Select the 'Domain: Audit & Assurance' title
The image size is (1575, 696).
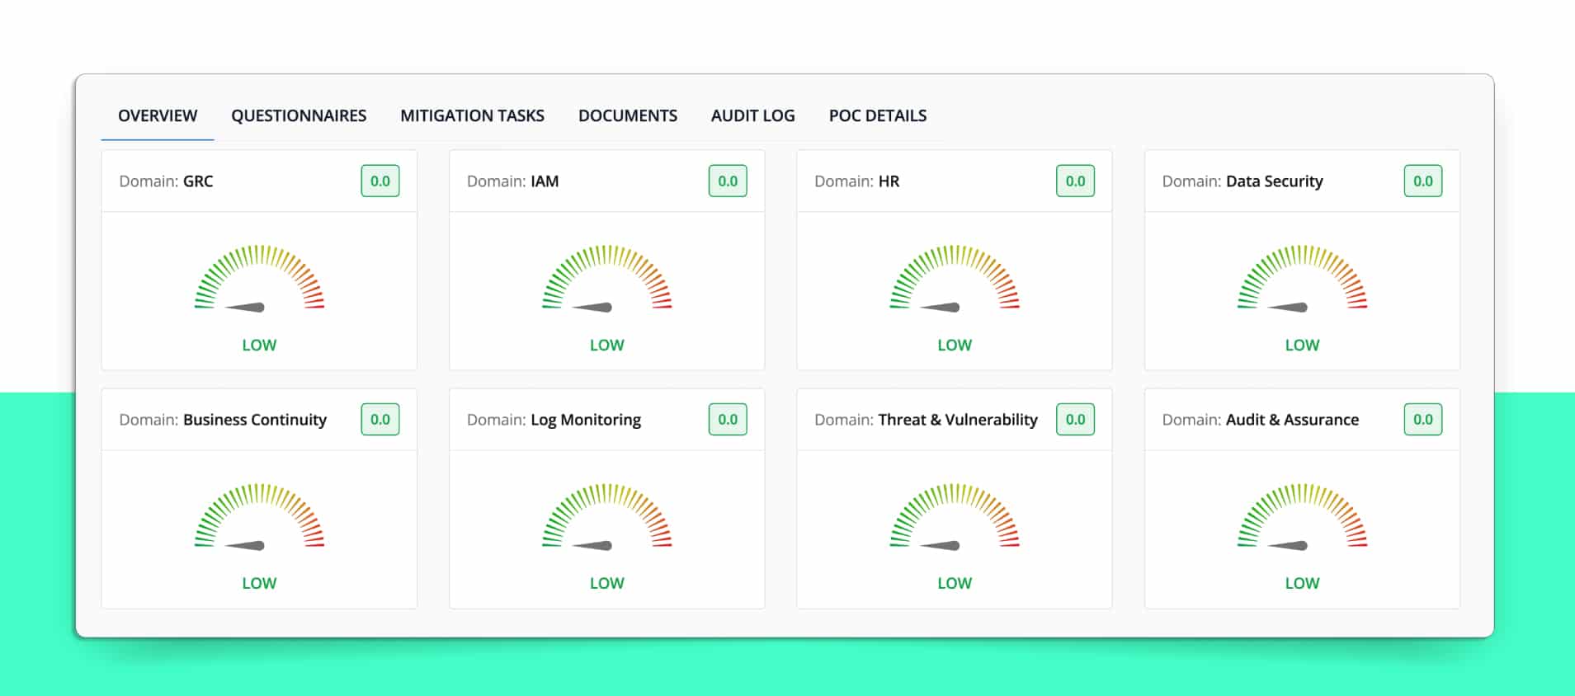pyautogui.click(x=1260, y=420)
